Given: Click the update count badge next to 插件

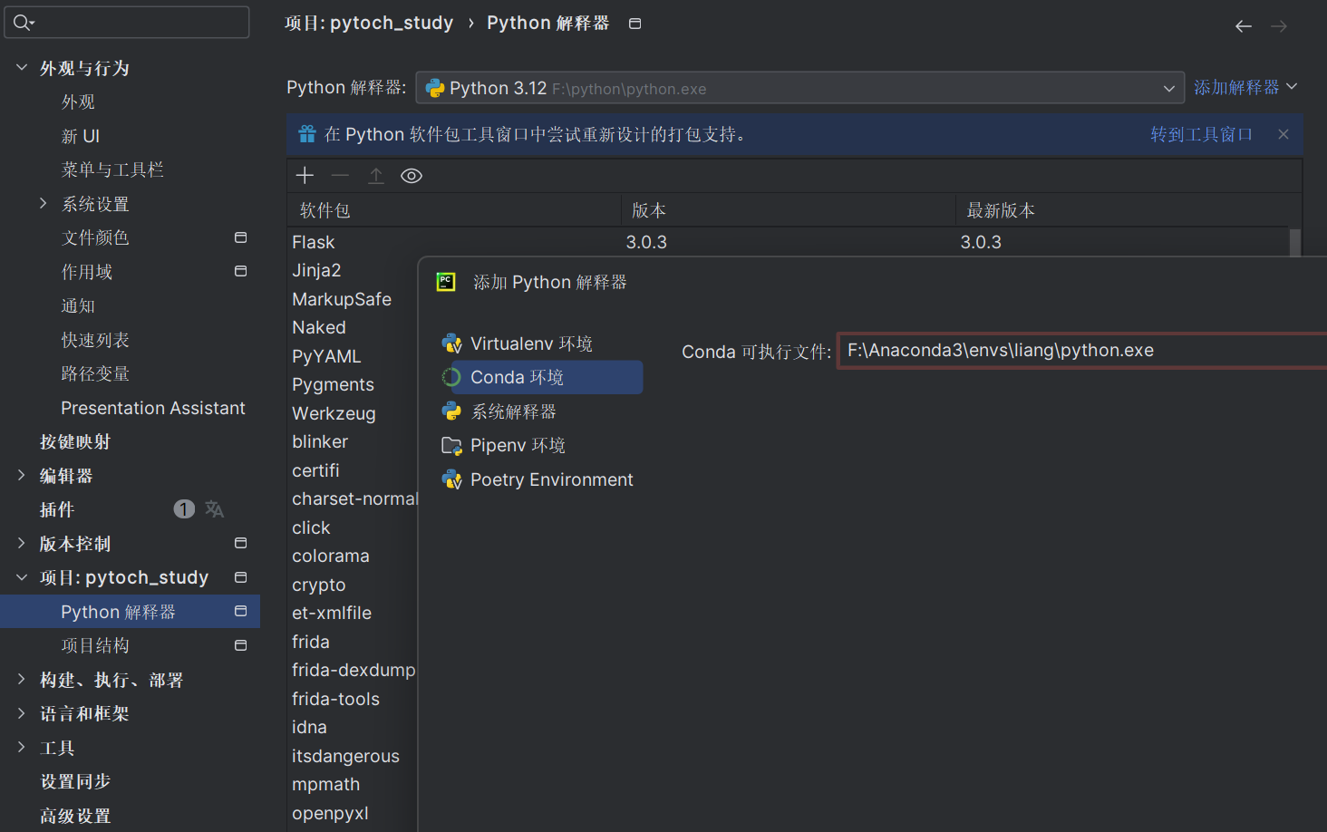Looking at the screenshot, I should tap(184, 509).
